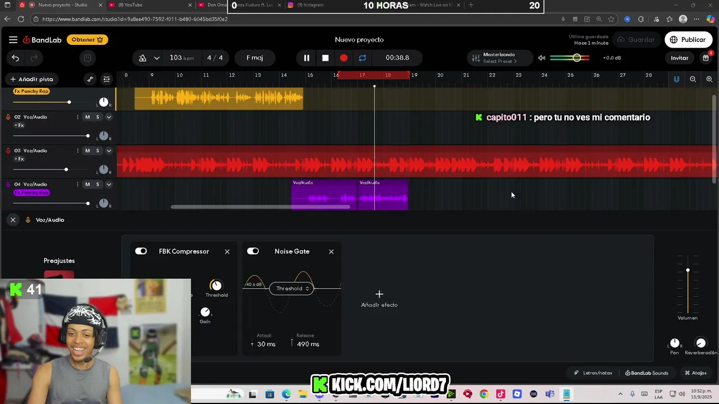Solo track 02 Voz/Audio

(98, 117)
